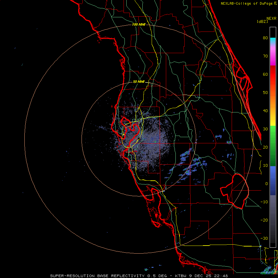The height and width of the screenshot is (278, 278).
Task: Click the -20 dBZ value on the scale
Action: (x=264, y=220)
